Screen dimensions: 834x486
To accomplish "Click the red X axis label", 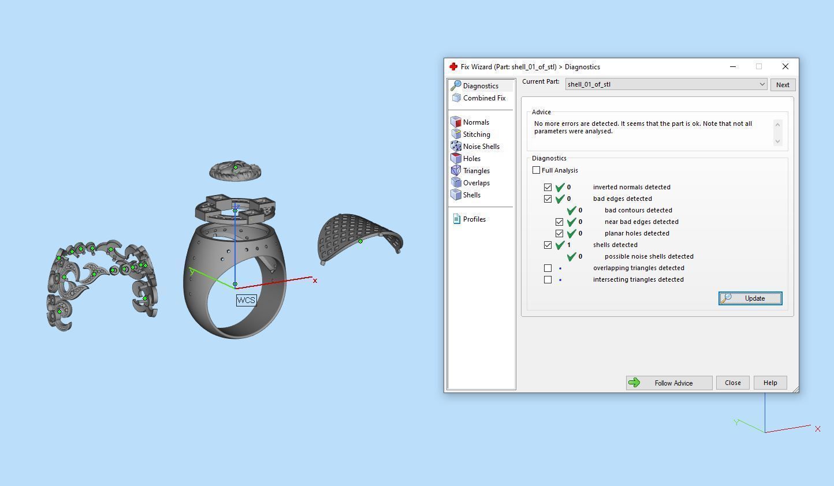I will click(315, 281).
